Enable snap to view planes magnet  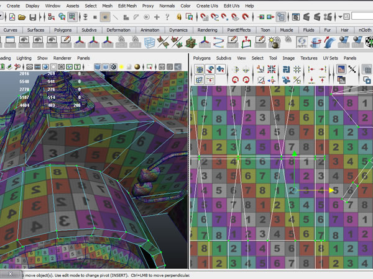pyautogui.click(x=235, y=17)
